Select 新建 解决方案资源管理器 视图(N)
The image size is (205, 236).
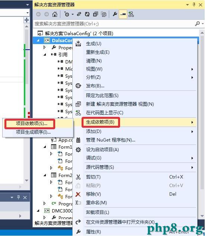[x=135, y=104]
